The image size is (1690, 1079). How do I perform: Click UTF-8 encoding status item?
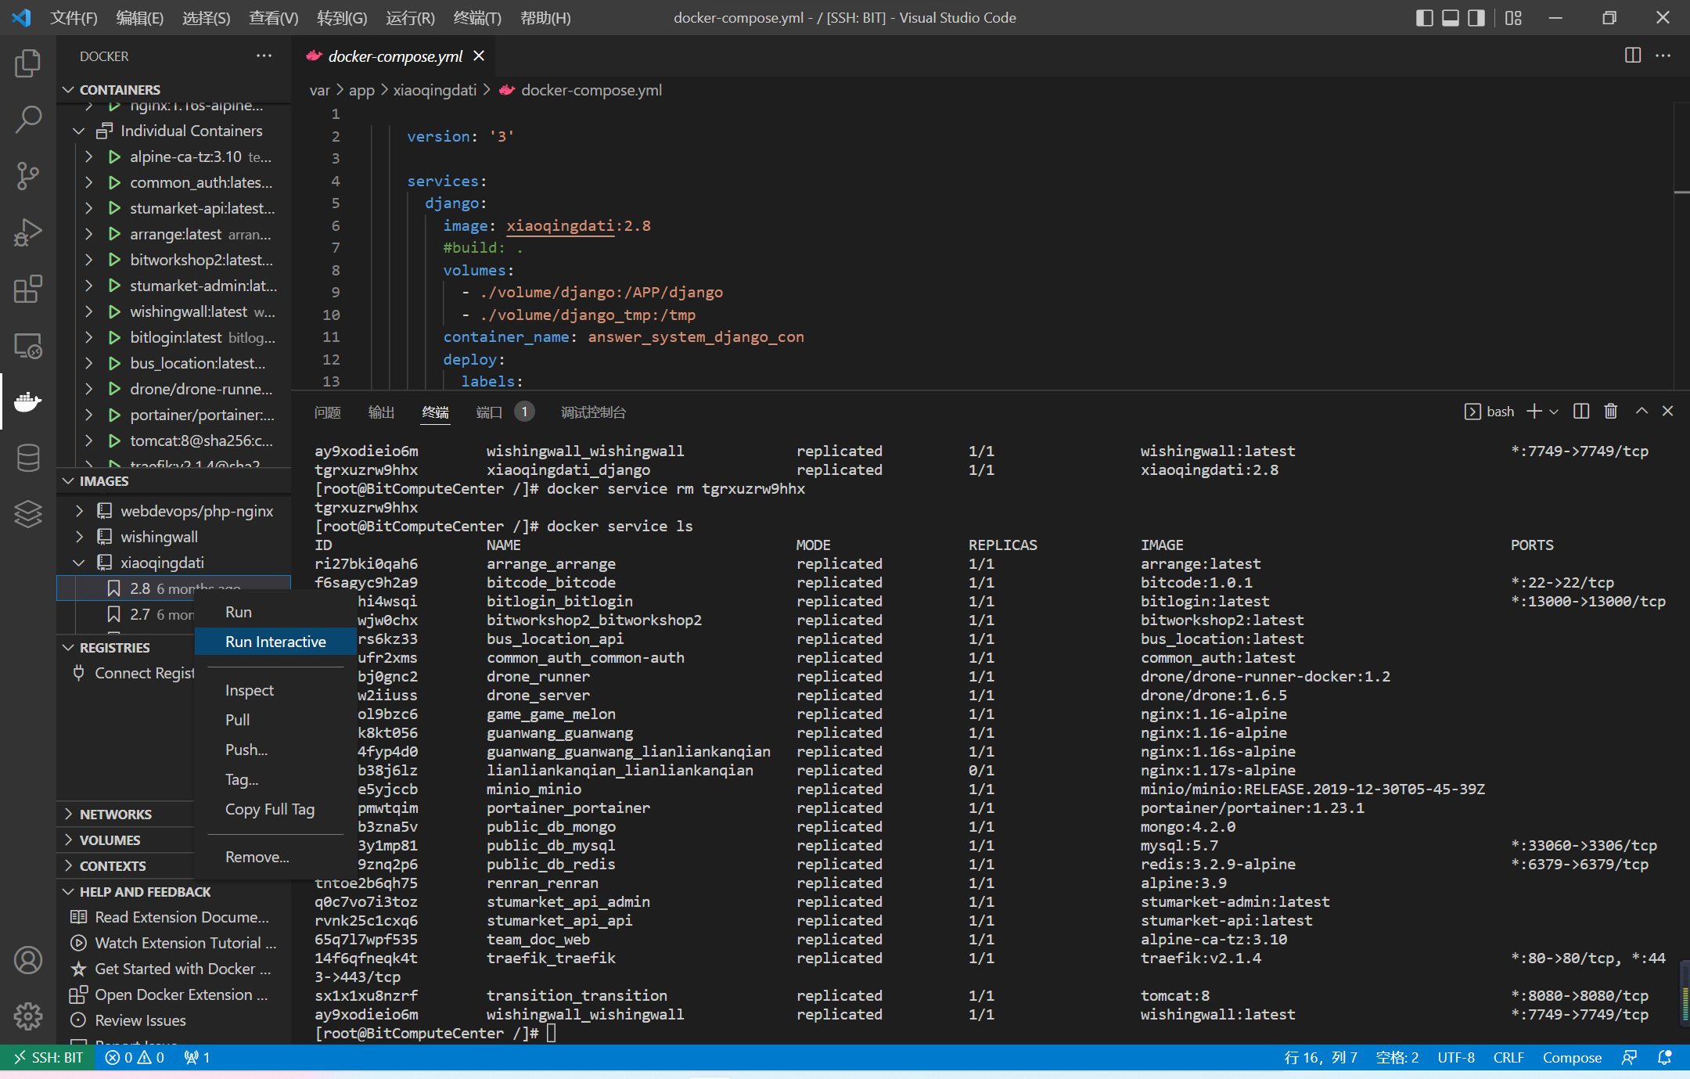1455,1057
